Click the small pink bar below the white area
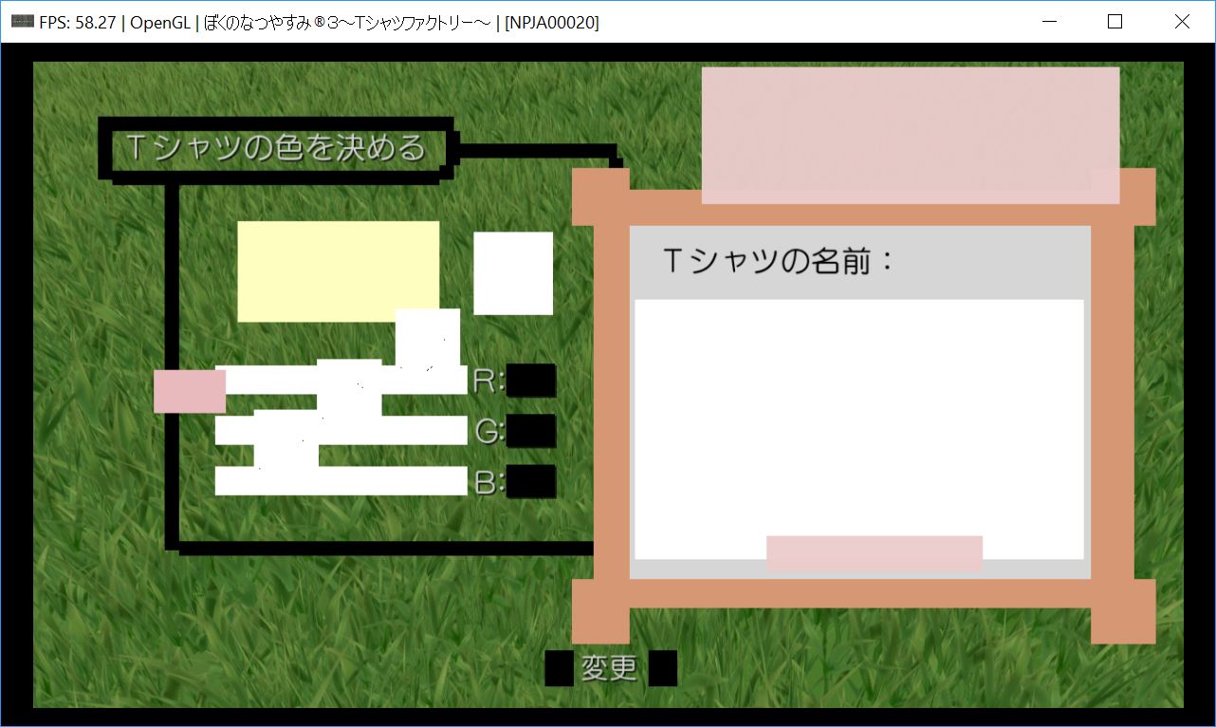The height and width of the screenshot is (727, 1216). (874, 553)
